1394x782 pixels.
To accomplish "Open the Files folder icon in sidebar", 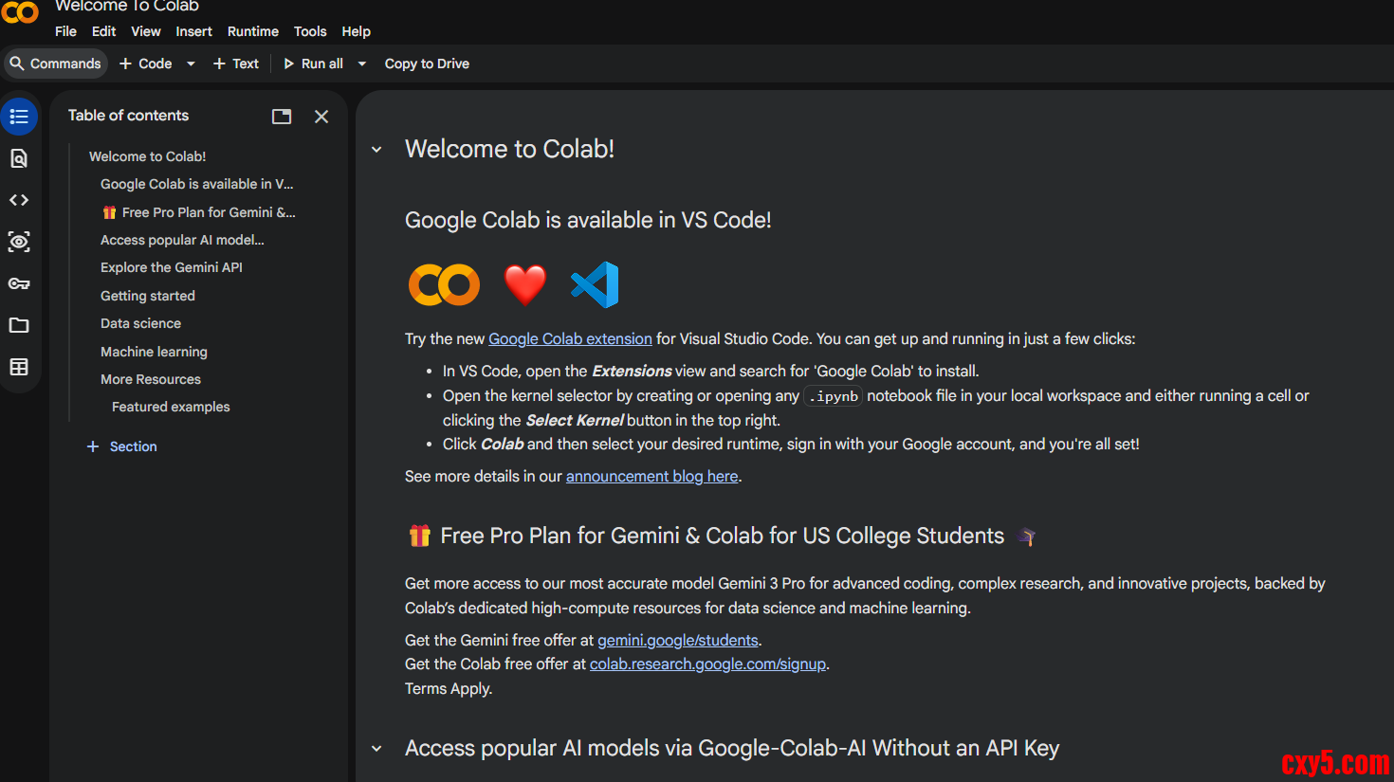I will click(x=19, y=325).
